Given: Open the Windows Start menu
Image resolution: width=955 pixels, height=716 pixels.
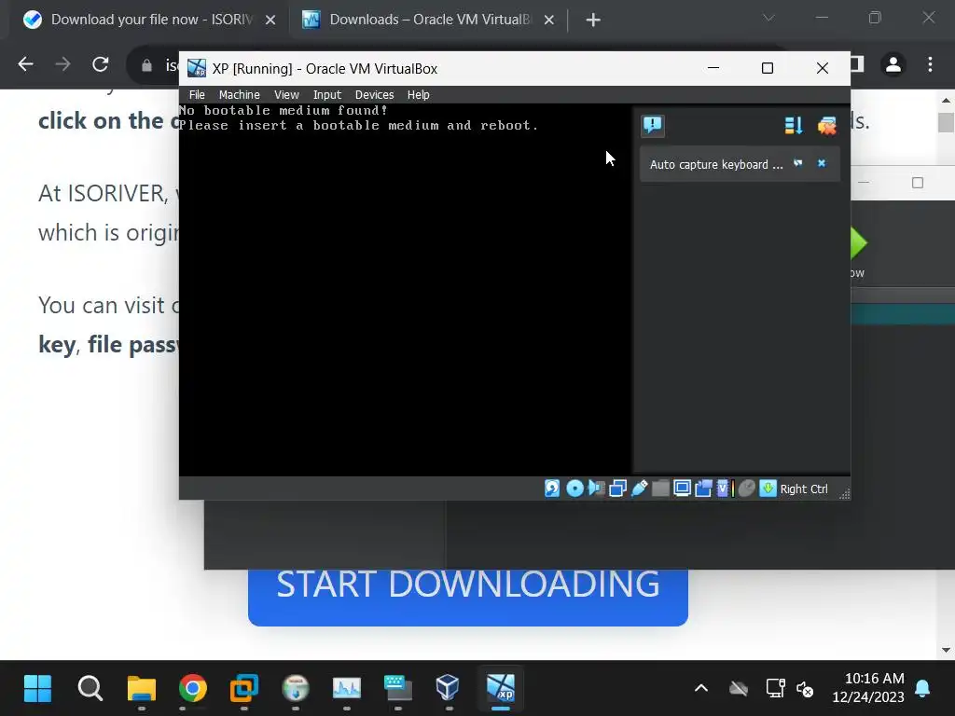Looking at the screenshot, I should click(37, 688).
